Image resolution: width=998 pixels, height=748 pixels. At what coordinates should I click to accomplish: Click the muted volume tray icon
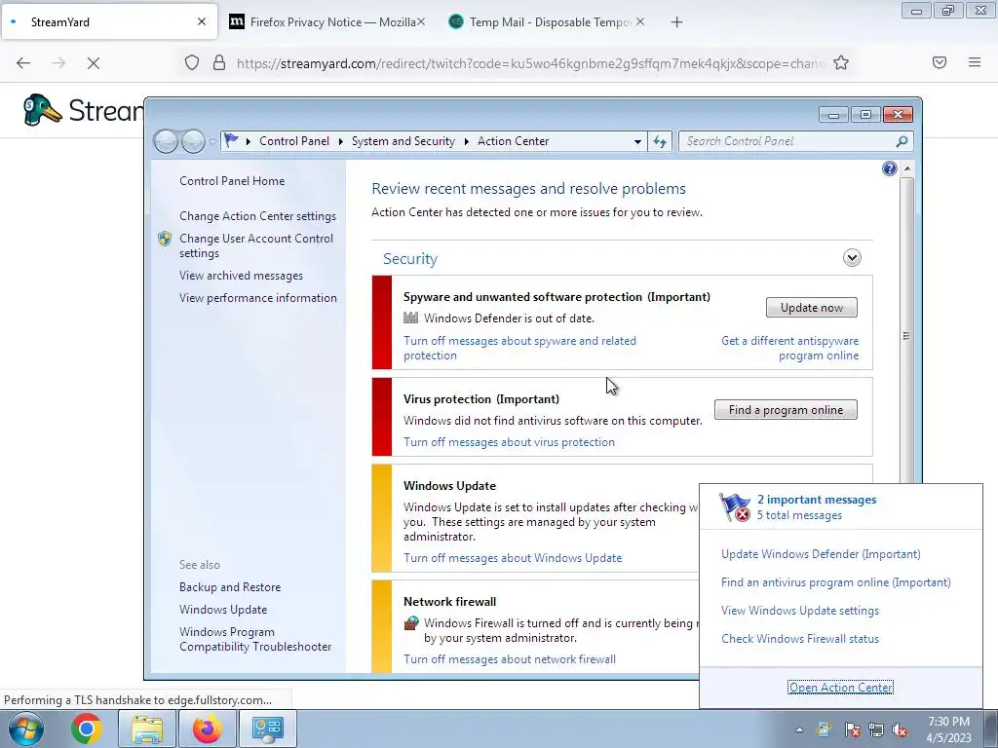900,730
